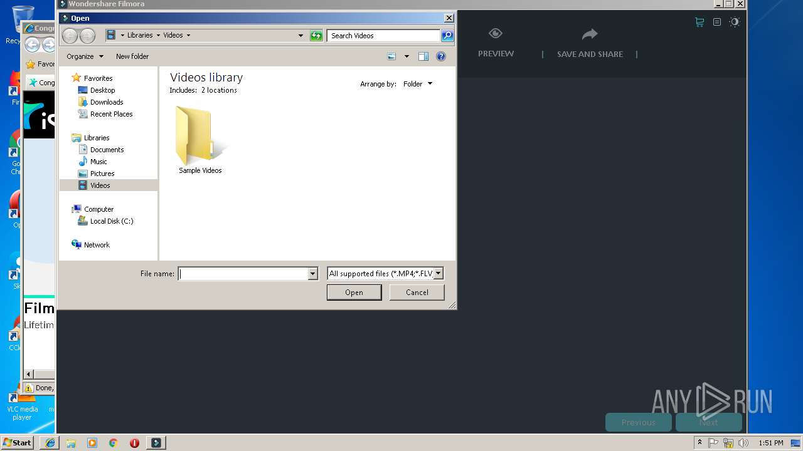Open Google Chrome from taskbar
This screenshot has height=451, width=803.
click(114, 443)
